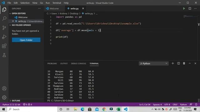Image resolution: width=200 pixels, height=112 pixels.
Task: Open notifications bell in status bar
Action: tap(196, 105)
